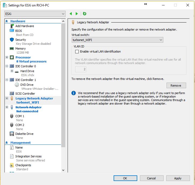Select COM 1 port settings
This screenshot has width=195, height=185.
[20, 116]
